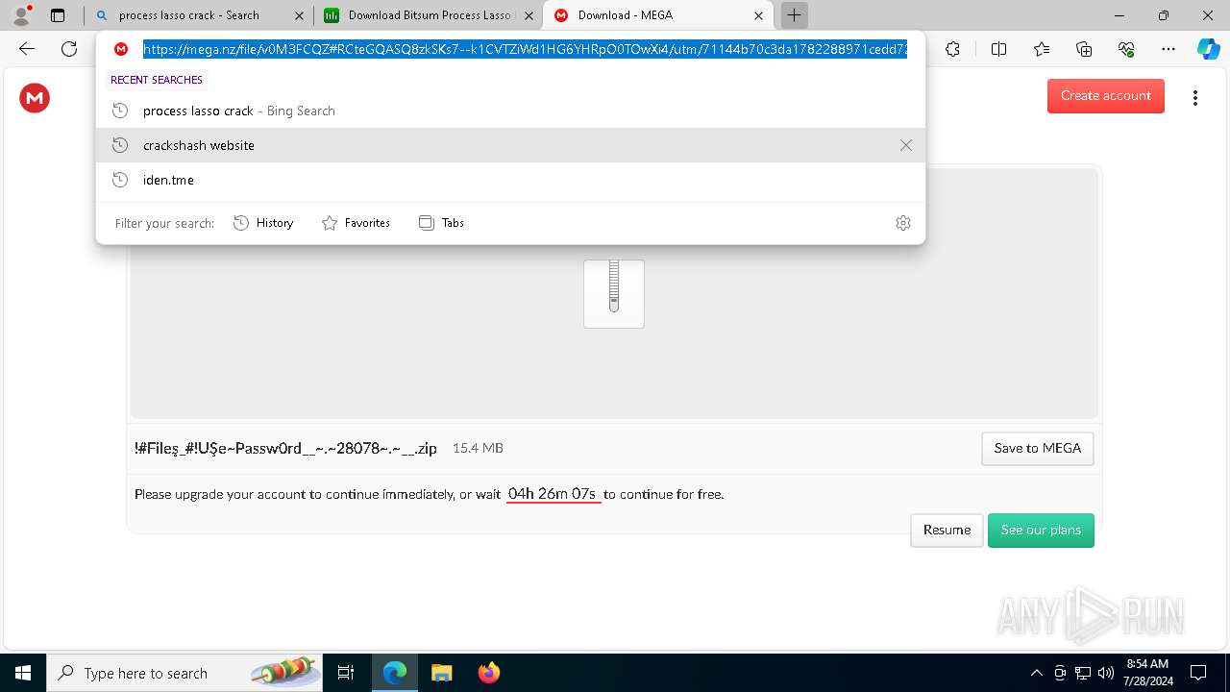Open the Collections icon
The image size is (1230, 692).
point(1084,49)
